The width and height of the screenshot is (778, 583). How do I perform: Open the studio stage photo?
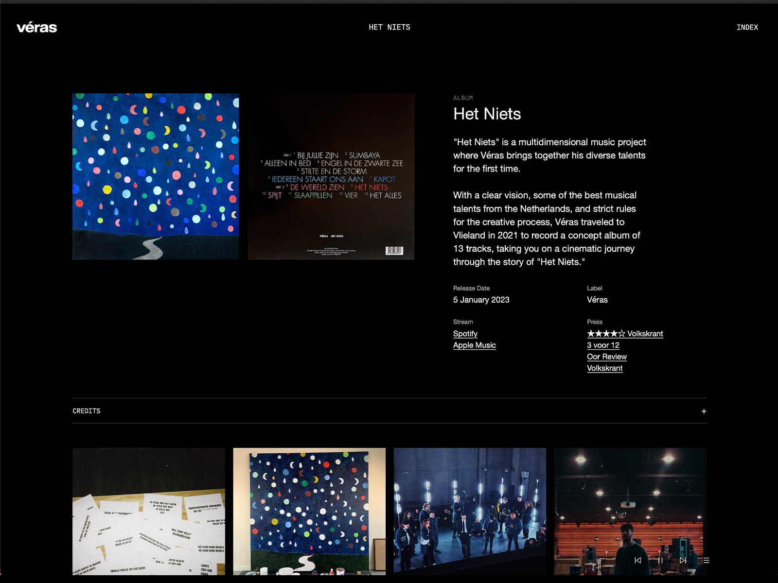[x=630, y=512]
